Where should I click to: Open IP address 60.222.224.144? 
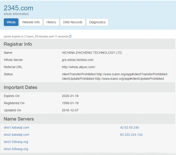(x=131, y=135)
